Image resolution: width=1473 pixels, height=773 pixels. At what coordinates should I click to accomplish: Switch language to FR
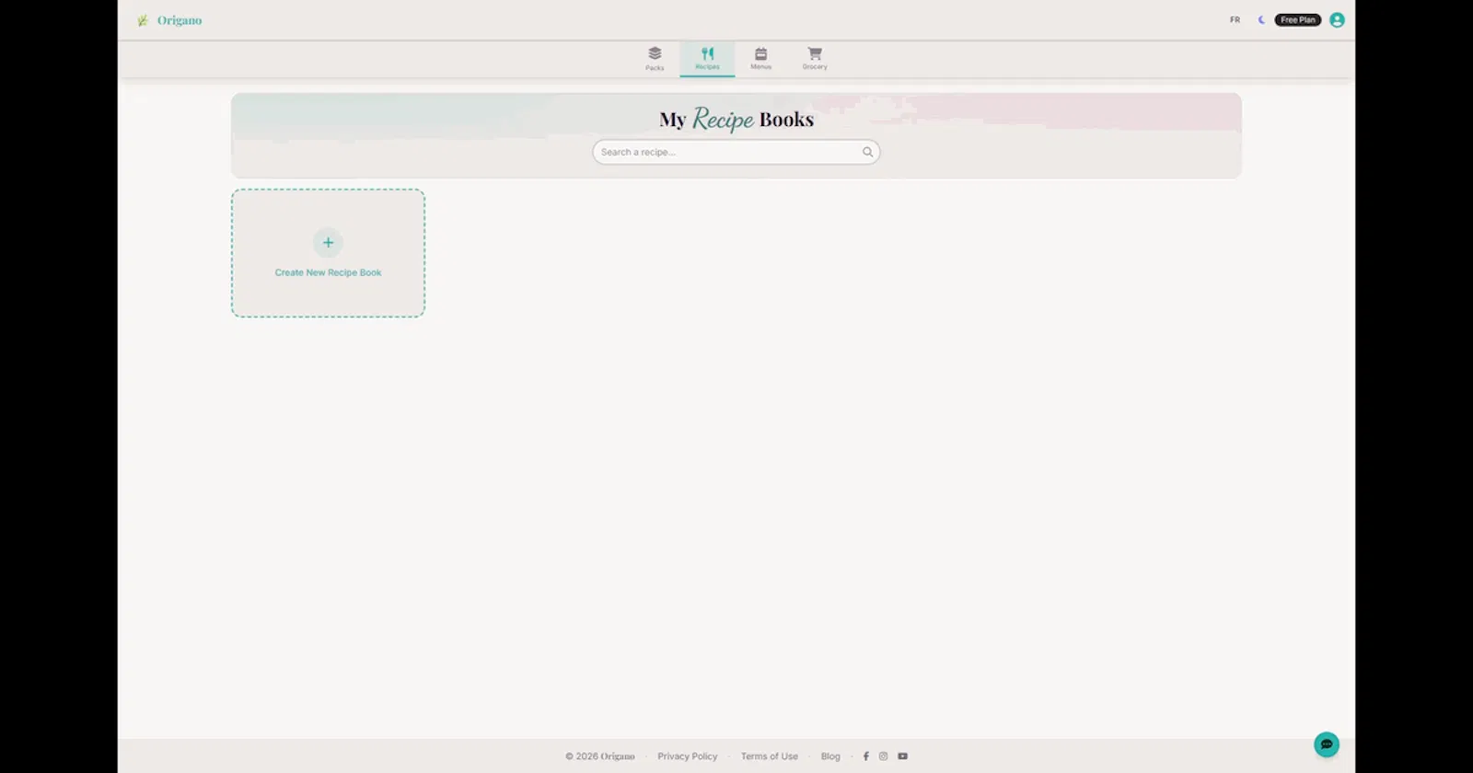[x=1235, y=20]
